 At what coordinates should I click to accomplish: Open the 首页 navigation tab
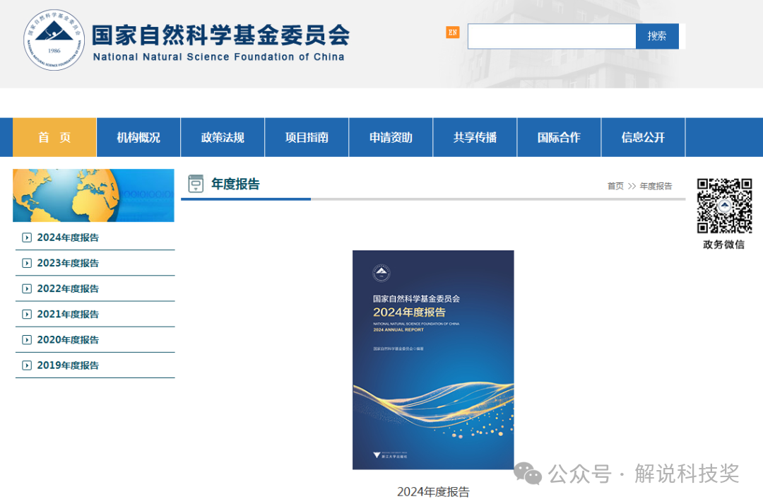[54, 137]
